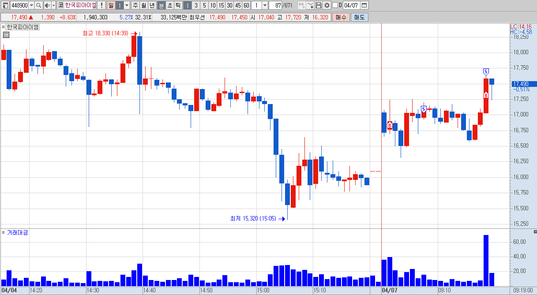This screenshot has height=295, width=537.
Task: Click the 매수 buy button
Action: (342, 17)
